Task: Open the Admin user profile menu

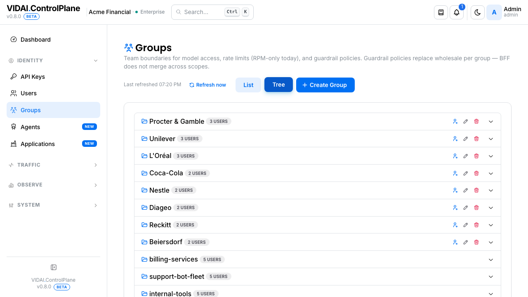Action: click(x=504, y=12)
